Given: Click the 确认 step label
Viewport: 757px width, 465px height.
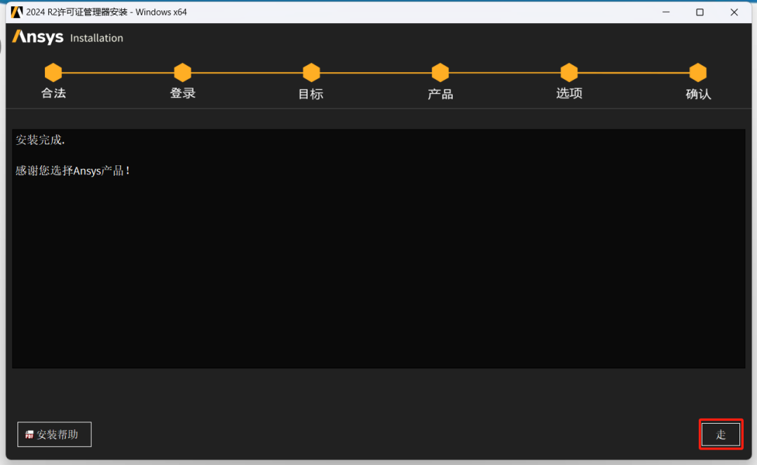Looking at the screenshot, I should point(698,94).
